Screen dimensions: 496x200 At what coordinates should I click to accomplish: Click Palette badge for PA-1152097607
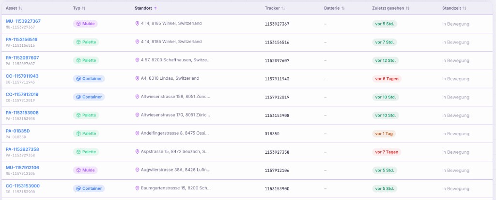(86, 60)
